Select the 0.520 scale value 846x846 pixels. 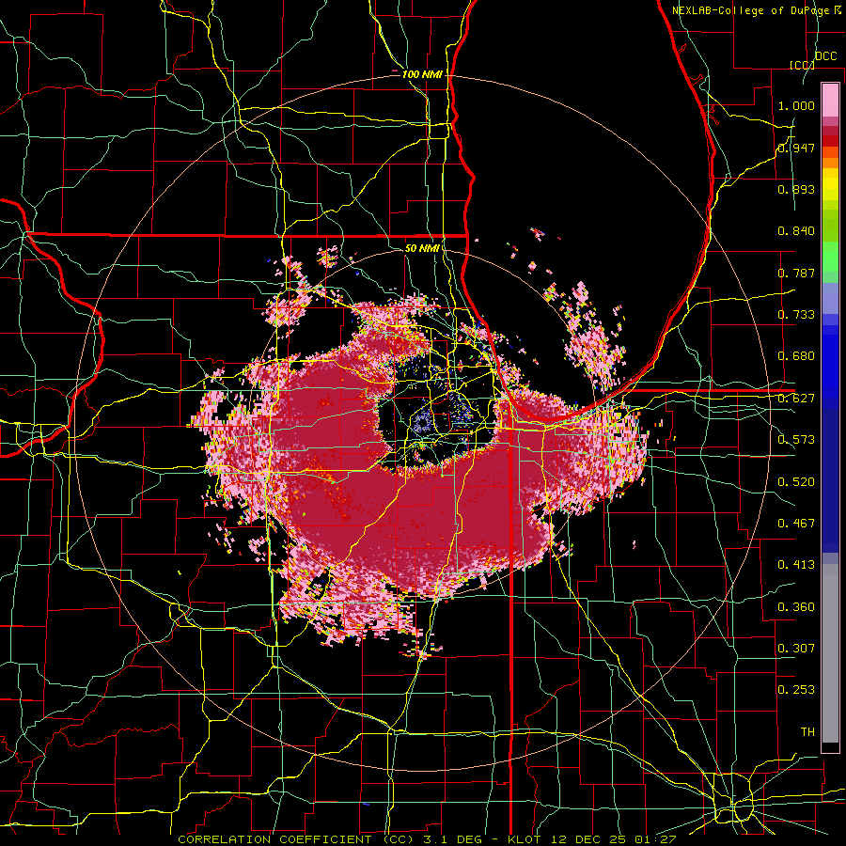click(796, 482)
